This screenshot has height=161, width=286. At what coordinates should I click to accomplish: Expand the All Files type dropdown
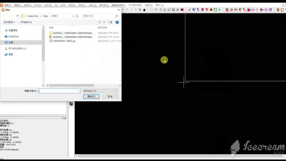click(101, 91)
